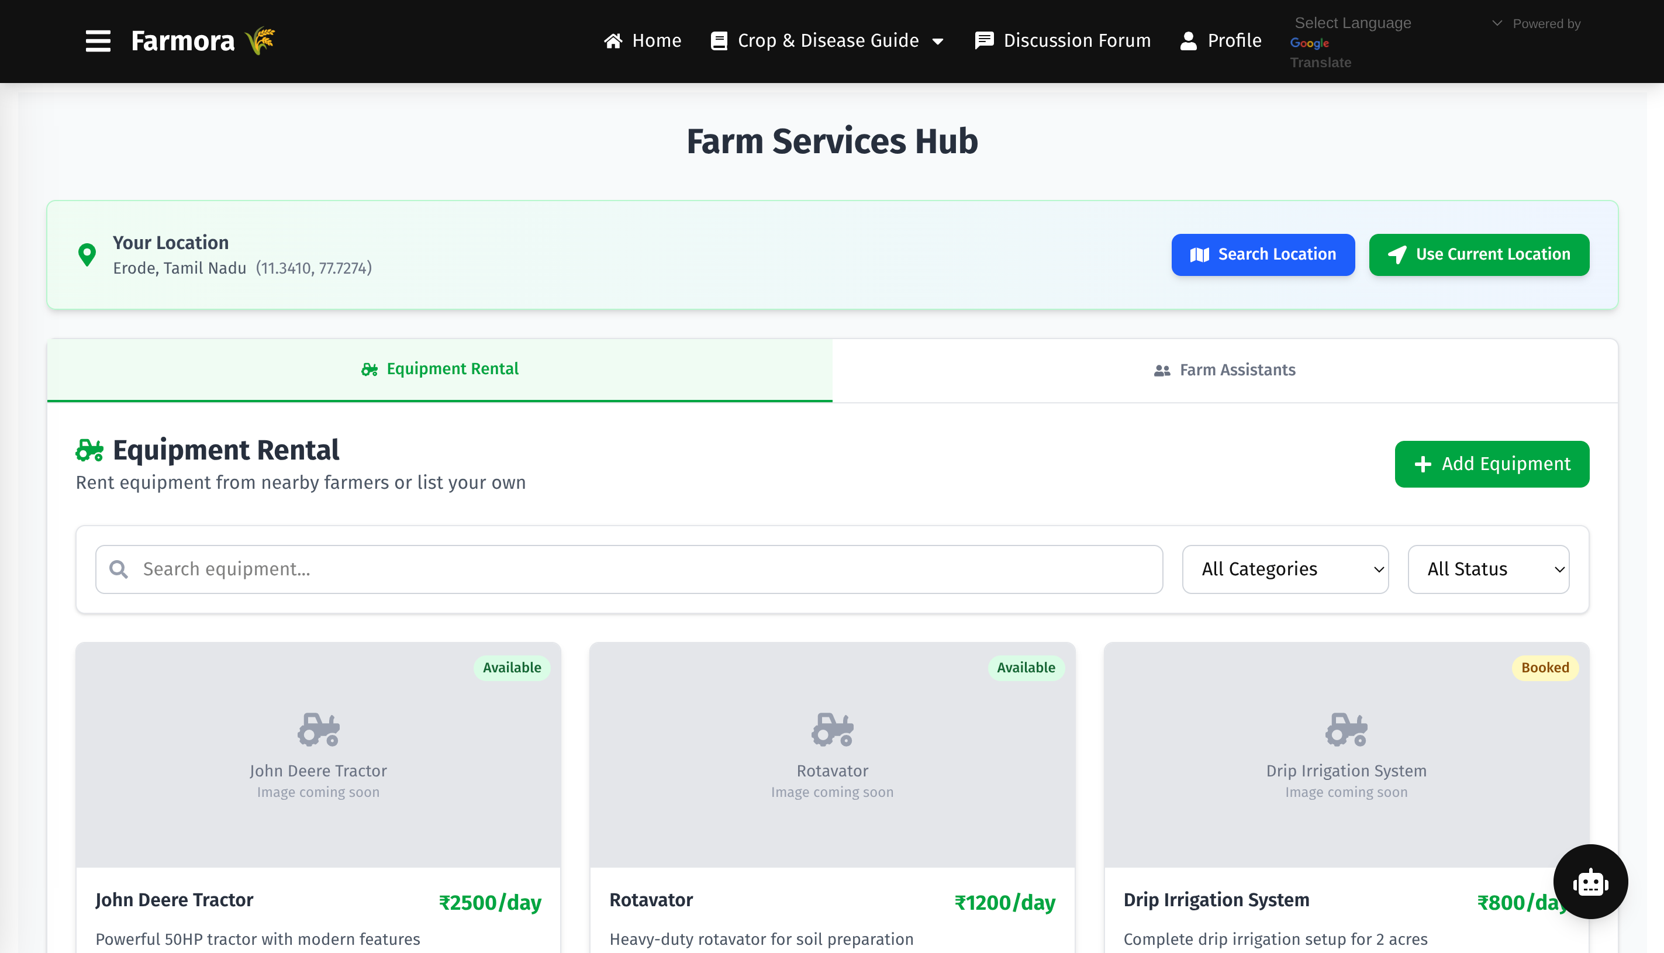Click the search magnifier icon
The width and height of the screenshot is (1664, 953).
point(119,569)
